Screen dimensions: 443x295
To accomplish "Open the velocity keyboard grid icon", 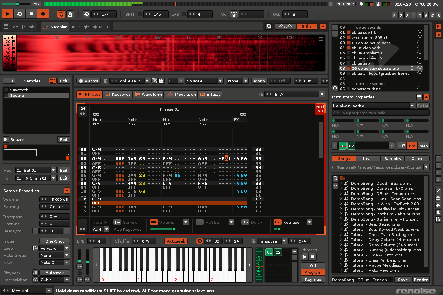I will pos(234,14).
